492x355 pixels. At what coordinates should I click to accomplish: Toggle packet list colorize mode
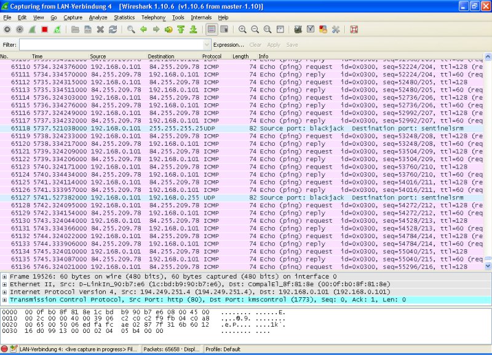coord(211,29)
